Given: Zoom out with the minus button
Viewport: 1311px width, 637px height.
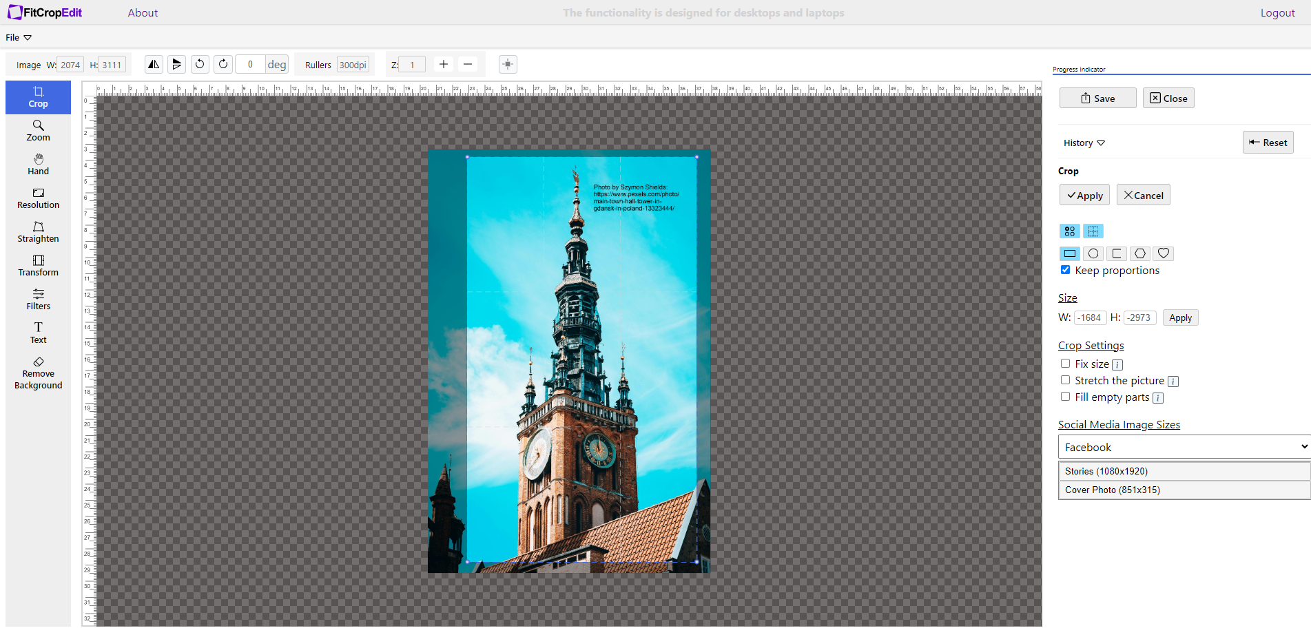Looking at the screenshot, I should point(468,64).
